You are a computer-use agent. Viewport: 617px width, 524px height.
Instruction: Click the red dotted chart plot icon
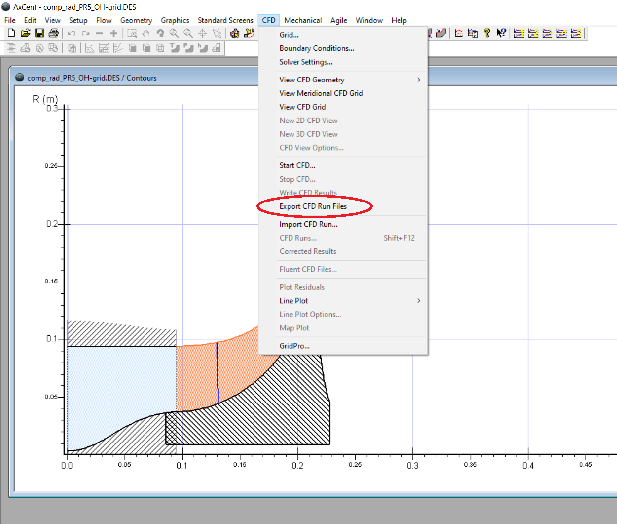[x=459, y=33]
